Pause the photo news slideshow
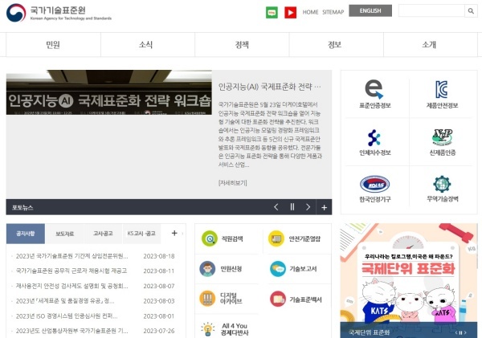Image resolution: width=482 pixels, height=338 pixels. pyautogui.click(x=292, y=207)
